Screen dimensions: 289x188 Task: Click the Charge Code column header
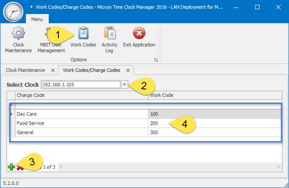point(81,95)
